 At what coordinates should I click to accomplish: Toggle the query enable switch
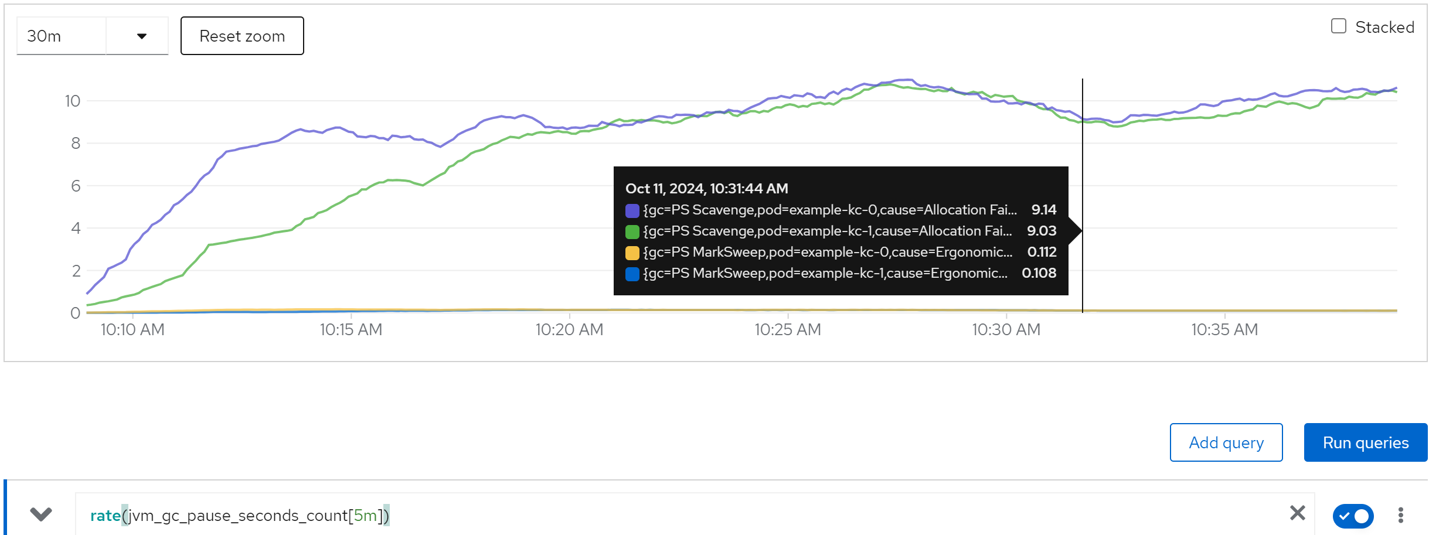coord(1353,516)
